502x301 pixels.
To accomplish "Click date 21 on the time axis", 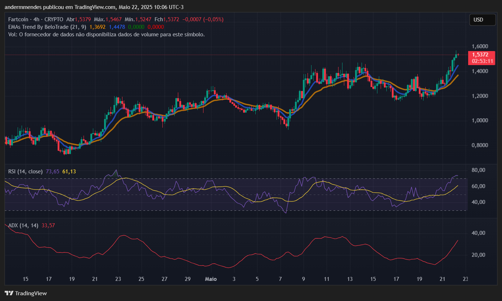I will pyautogui.click(x=443, y=279).
